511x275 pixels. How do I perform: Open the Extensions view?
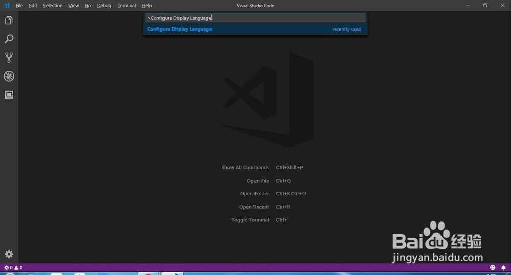(9, 95)
